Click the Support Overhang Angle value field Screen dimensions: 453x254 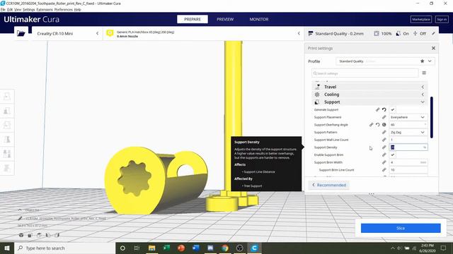(408, 125)
